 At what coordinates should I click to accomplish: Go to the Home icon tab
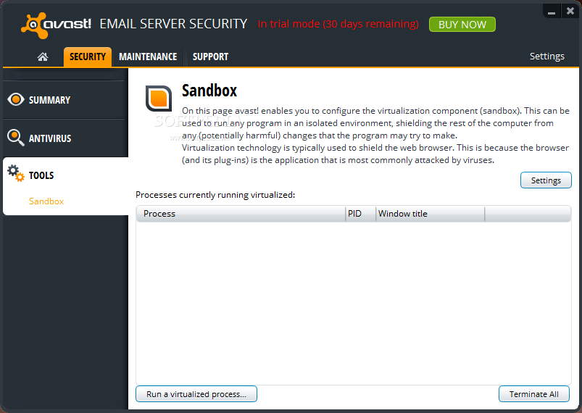click(43, 57)
